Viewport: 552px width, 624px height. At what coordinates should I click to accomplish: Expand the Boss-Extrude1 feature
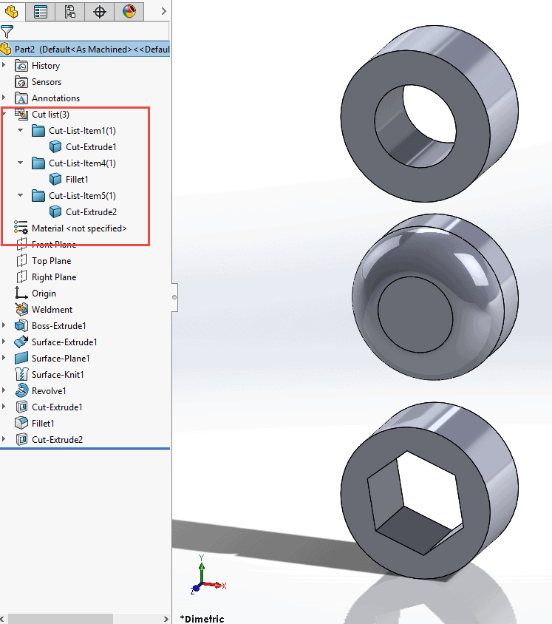[x=4, y=325]
